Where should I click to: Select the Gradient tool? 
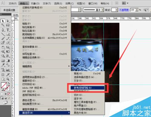(8, 61)
